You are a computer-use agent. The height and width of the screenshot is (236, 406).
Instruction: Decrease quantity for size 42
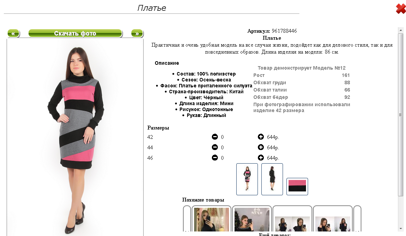[x=215, y=137]
